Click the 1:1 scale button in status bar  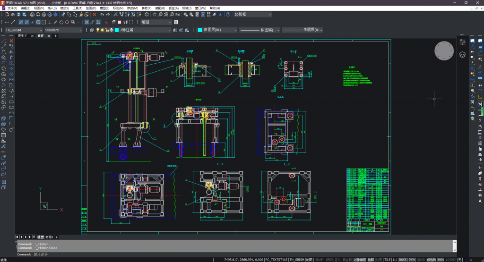(x=394, y=259)
